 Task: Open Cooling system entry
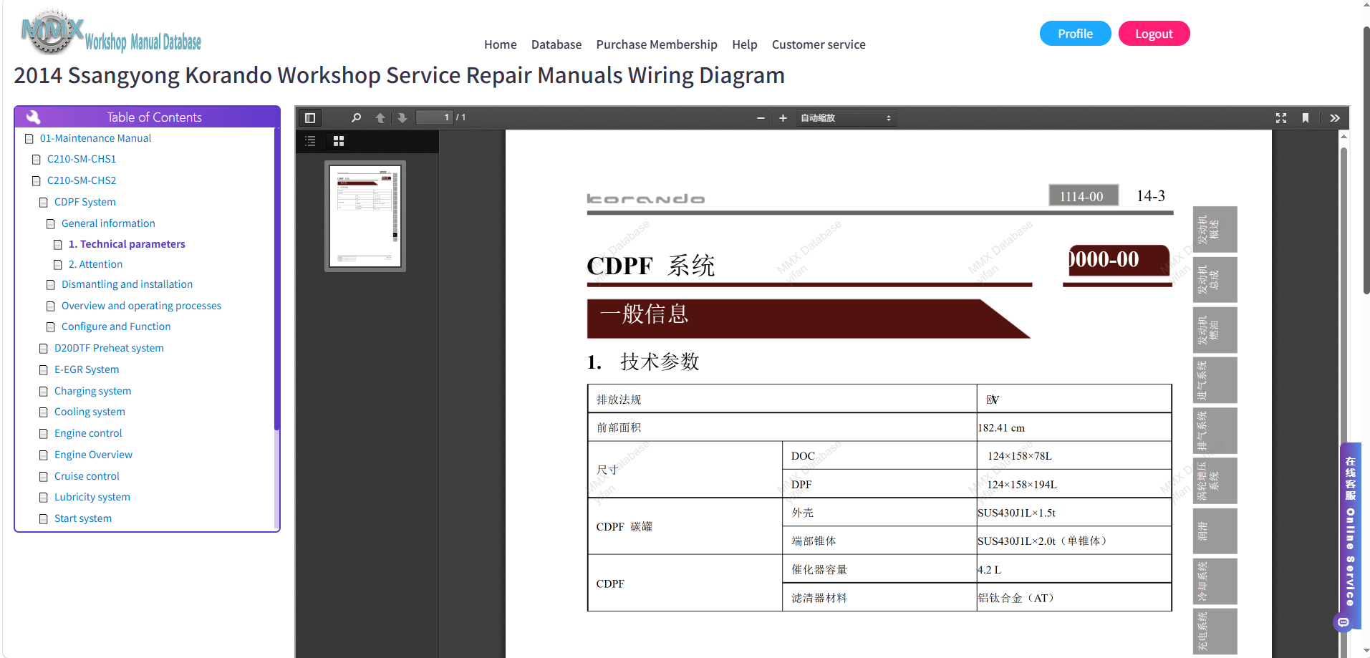pos(90,412)
